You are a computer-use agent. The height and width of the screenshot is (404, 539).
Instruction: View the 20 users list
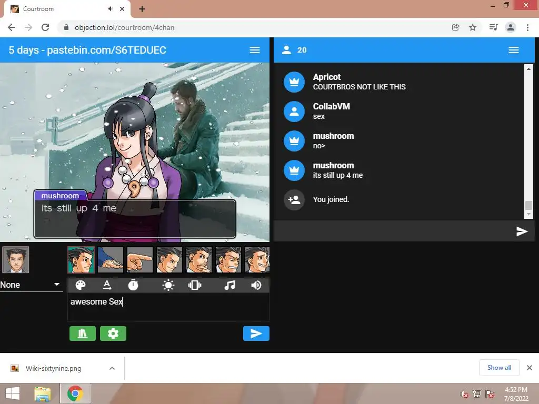(x=294, y=50)
